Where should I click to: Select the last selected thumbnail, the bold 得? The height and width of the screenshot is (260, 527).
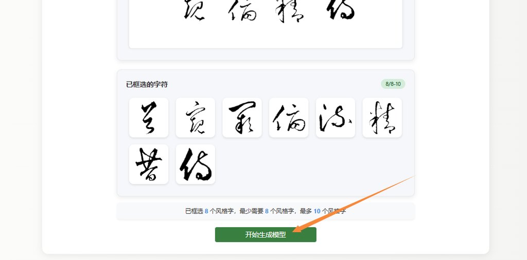(x=195, y=164)
